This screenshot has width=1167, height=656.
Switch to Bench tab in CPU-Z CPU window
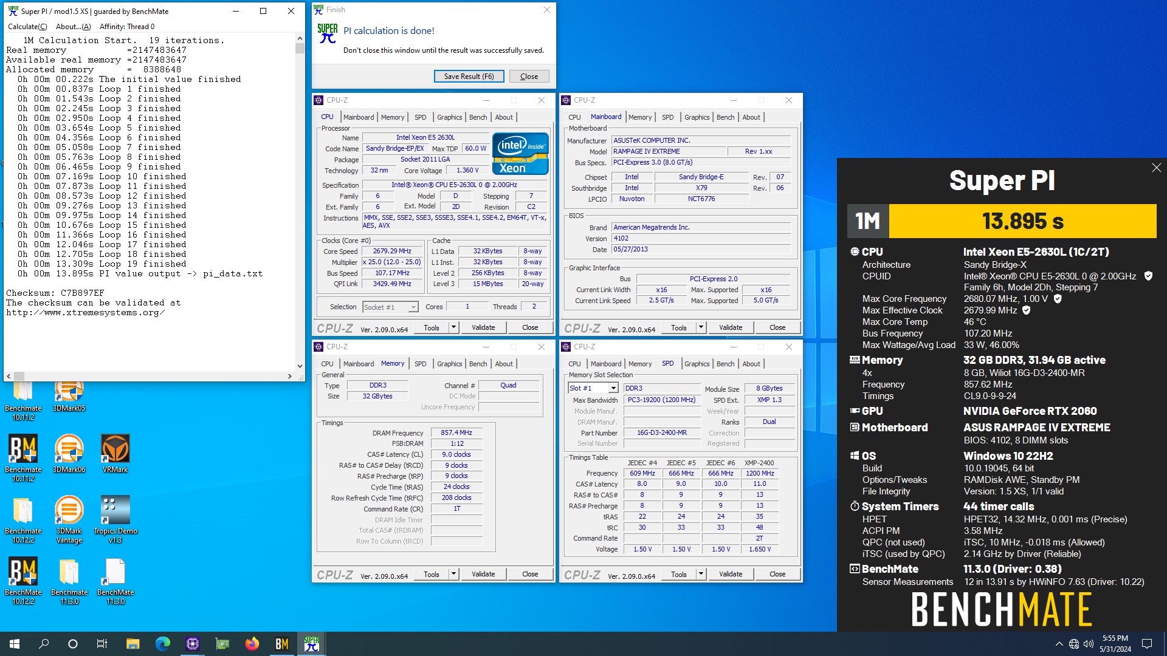478,117
